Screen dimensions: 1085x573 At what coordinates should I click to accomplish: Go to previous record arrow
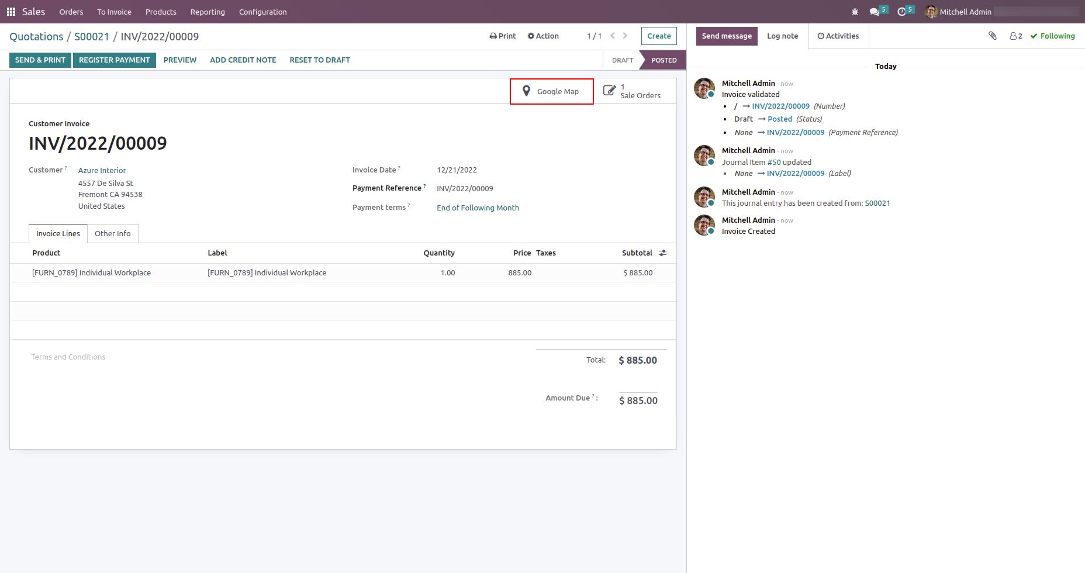tap(613, 36)
